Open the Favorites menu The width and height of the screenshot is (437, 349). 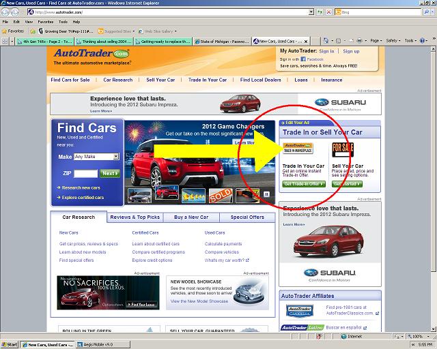tap(46, 22)
